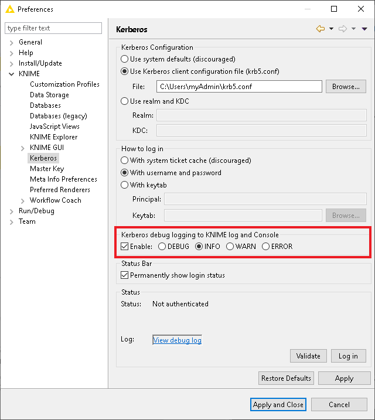The image size is (375, 420).
Task: Expand the Team tree node
Action: pyautogui.click(x=11, y=222)
